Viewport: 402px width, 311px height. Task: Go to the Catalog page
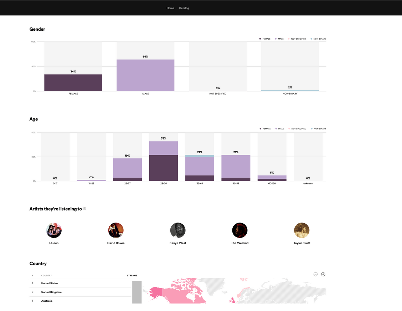(x=184, y=8)
